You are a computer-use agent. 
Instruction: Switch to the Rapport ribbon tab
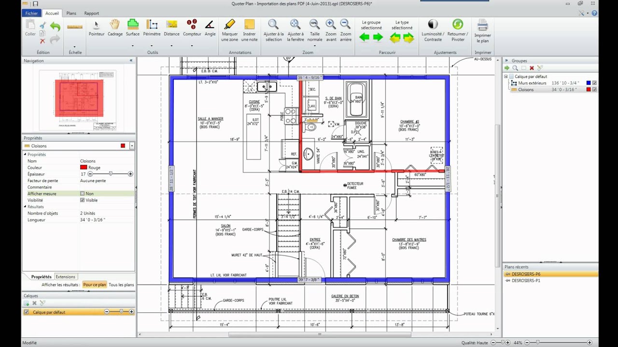92,13
